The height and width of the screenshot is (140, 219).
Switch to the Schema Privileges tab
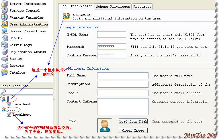coord(113,7)
